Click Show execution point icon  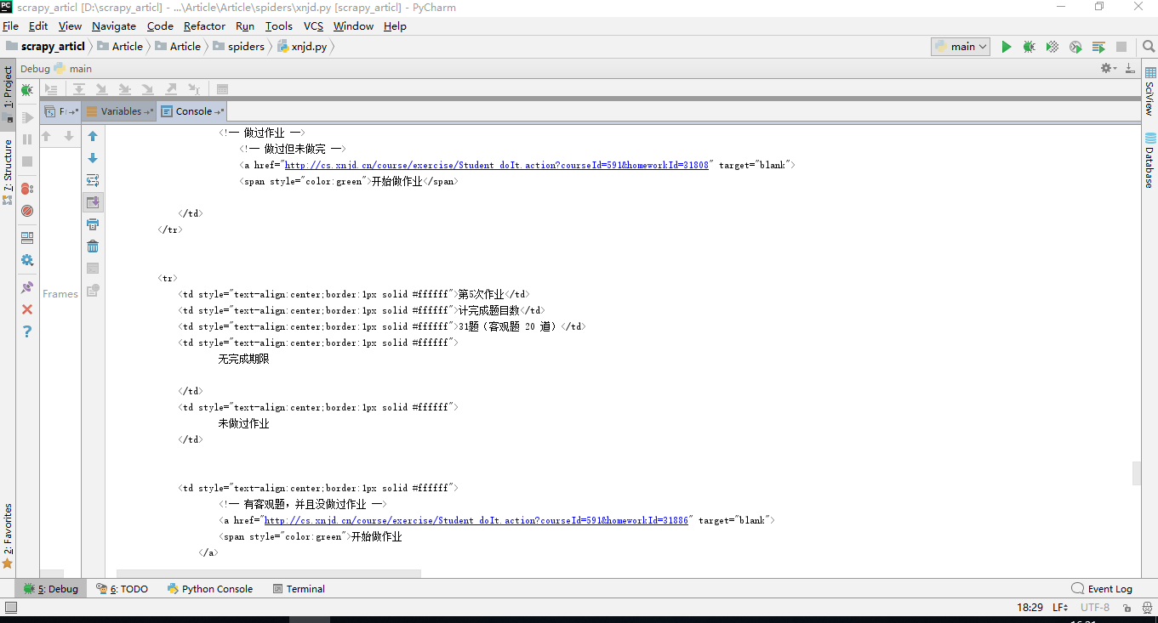(x=51, y=89)
